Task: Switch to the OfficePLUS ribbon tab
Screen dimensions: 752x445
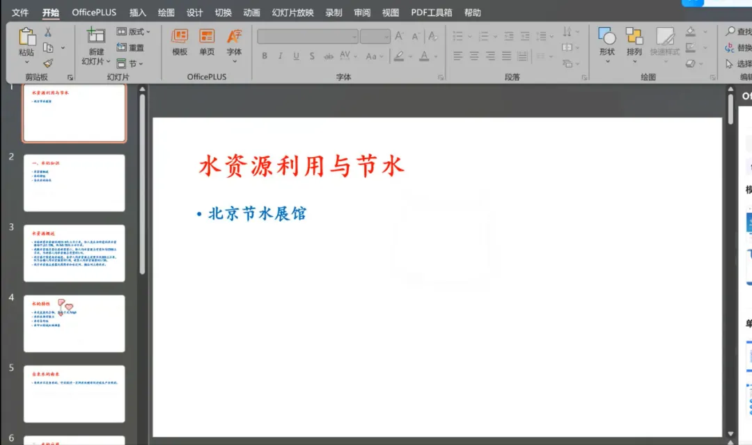Action: pyautogui.click(x=94, y=13)
